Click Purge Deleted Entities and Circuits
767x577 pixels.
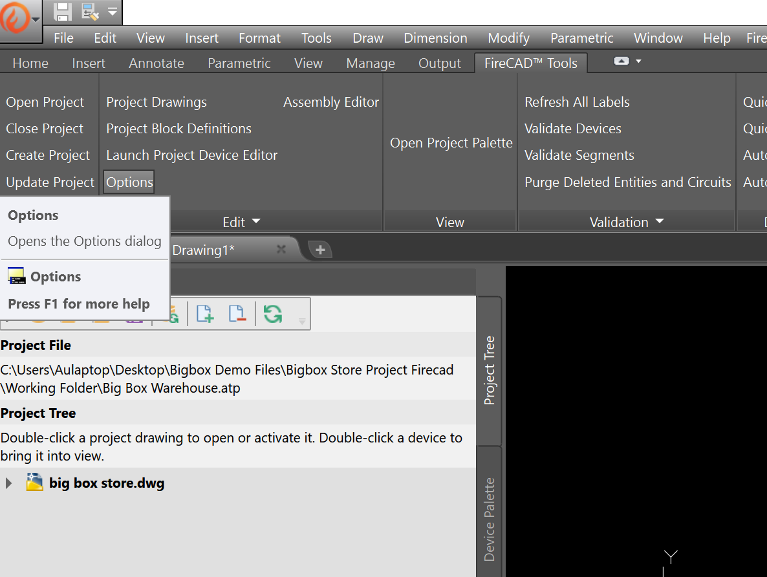coord(627,182)
